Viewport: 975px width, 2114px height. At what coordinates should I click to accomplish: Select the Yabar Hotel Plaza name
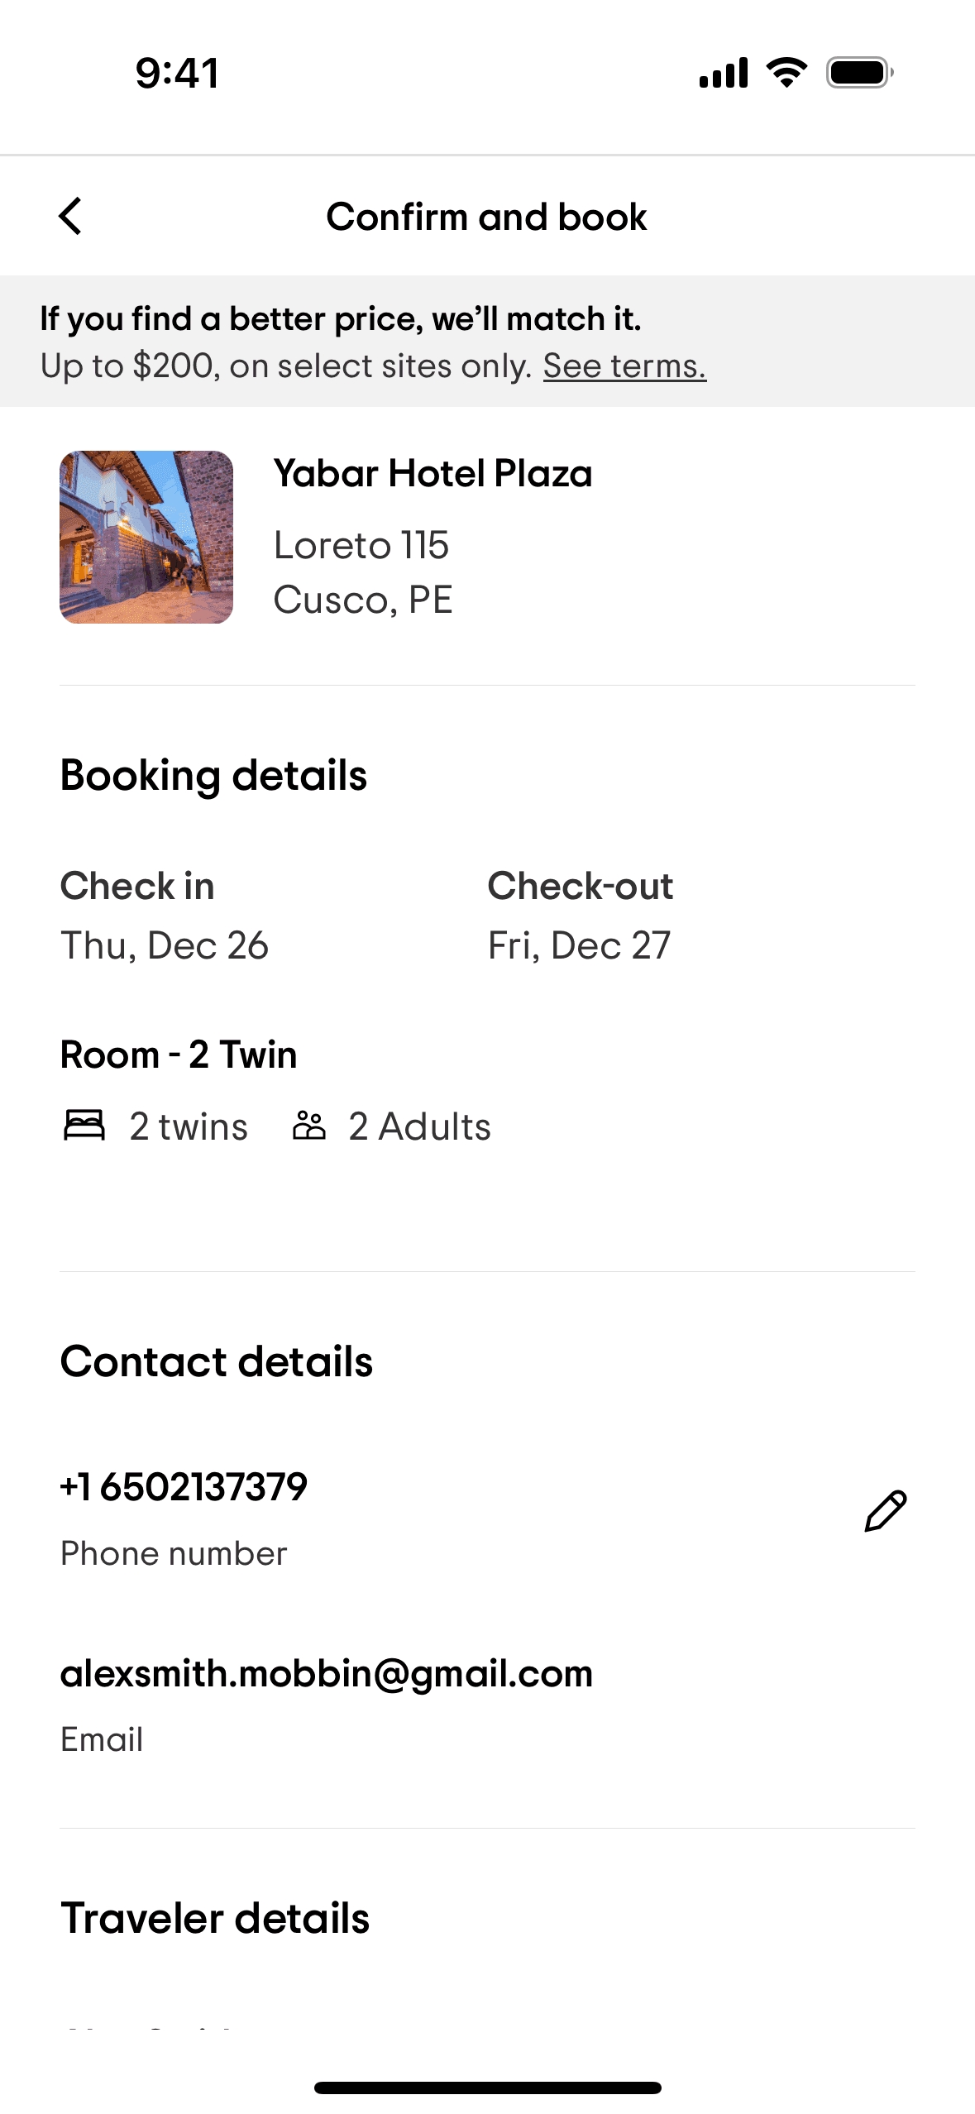coord(433,474)
